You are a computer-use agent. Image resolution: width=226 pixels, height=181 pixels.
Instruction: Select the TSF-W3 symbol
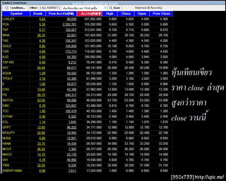pos(8,62)
